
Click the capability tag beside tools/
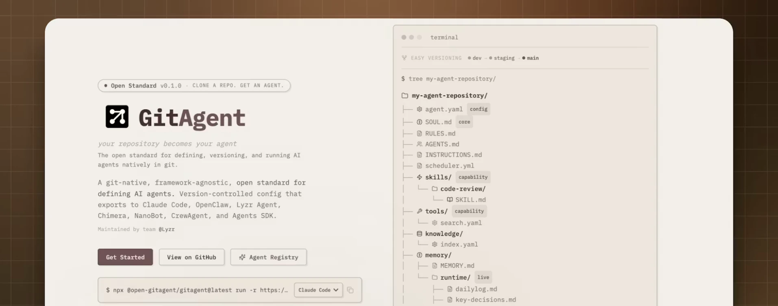(469, 211)
